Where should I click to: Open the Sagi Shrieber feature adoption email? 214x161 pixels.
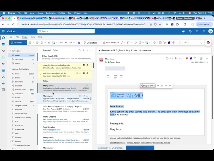point(65,130)
